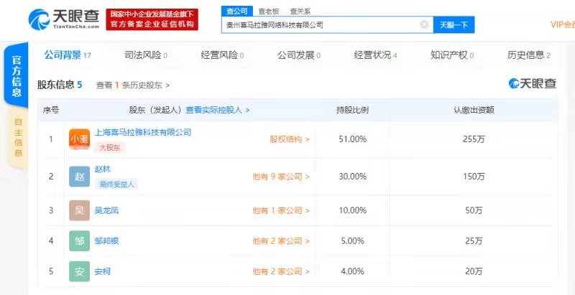Click the company name search input field
Viewport: 575px width, 295px height.
click(320, 24)
